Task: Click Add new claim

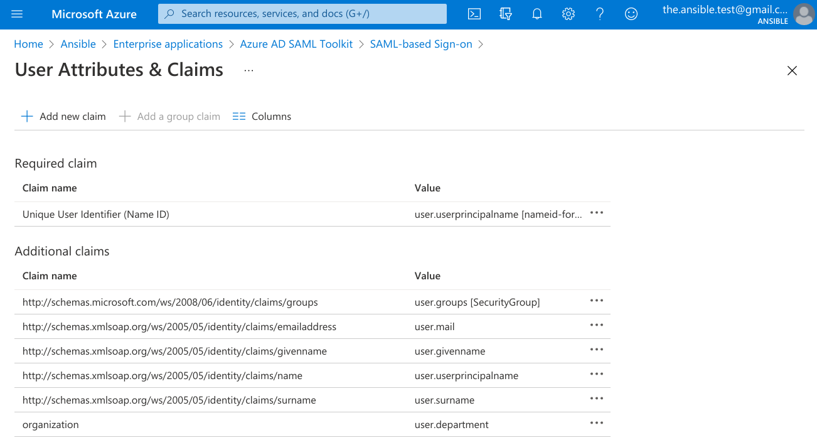Action: [x=63, y=117]
